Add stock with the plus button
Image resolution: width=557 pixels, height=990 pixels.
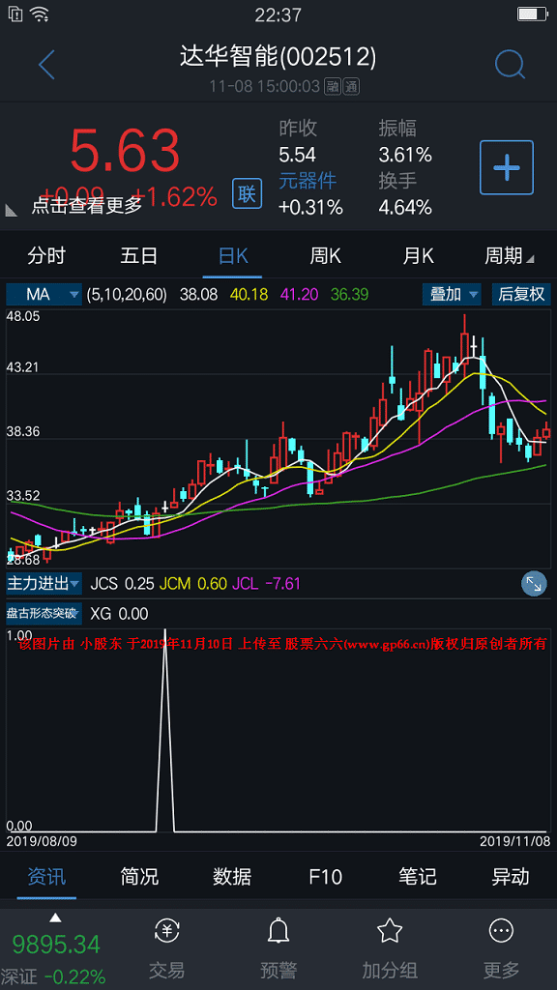pyautogui.click(x=507, y=167)
